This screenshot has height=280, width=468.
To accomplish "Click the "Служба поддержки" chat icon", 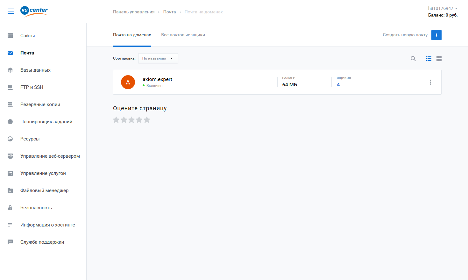I will [10, 242].
